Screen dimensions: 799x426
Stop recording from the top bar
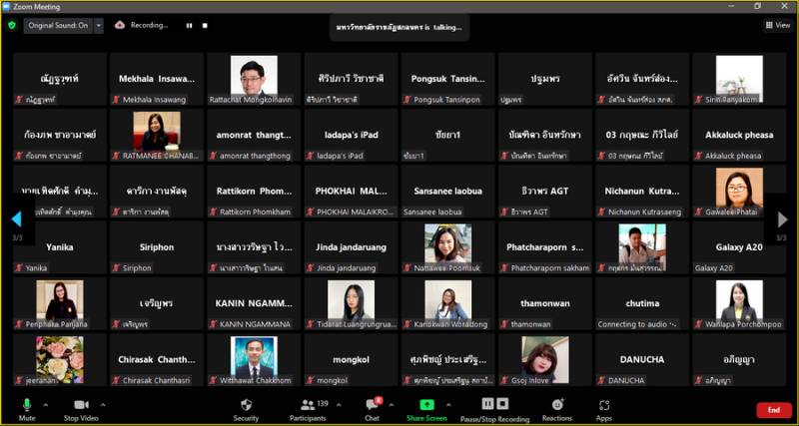207,25
